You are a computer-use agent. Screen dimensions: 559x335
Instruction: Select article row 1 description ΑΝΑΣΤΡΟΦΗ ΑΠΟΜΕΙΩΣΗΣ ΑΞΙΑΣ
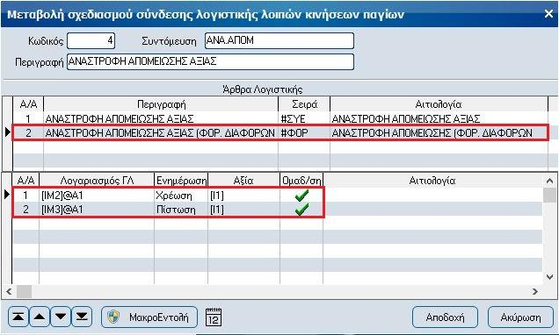click(x=161, y=118)
